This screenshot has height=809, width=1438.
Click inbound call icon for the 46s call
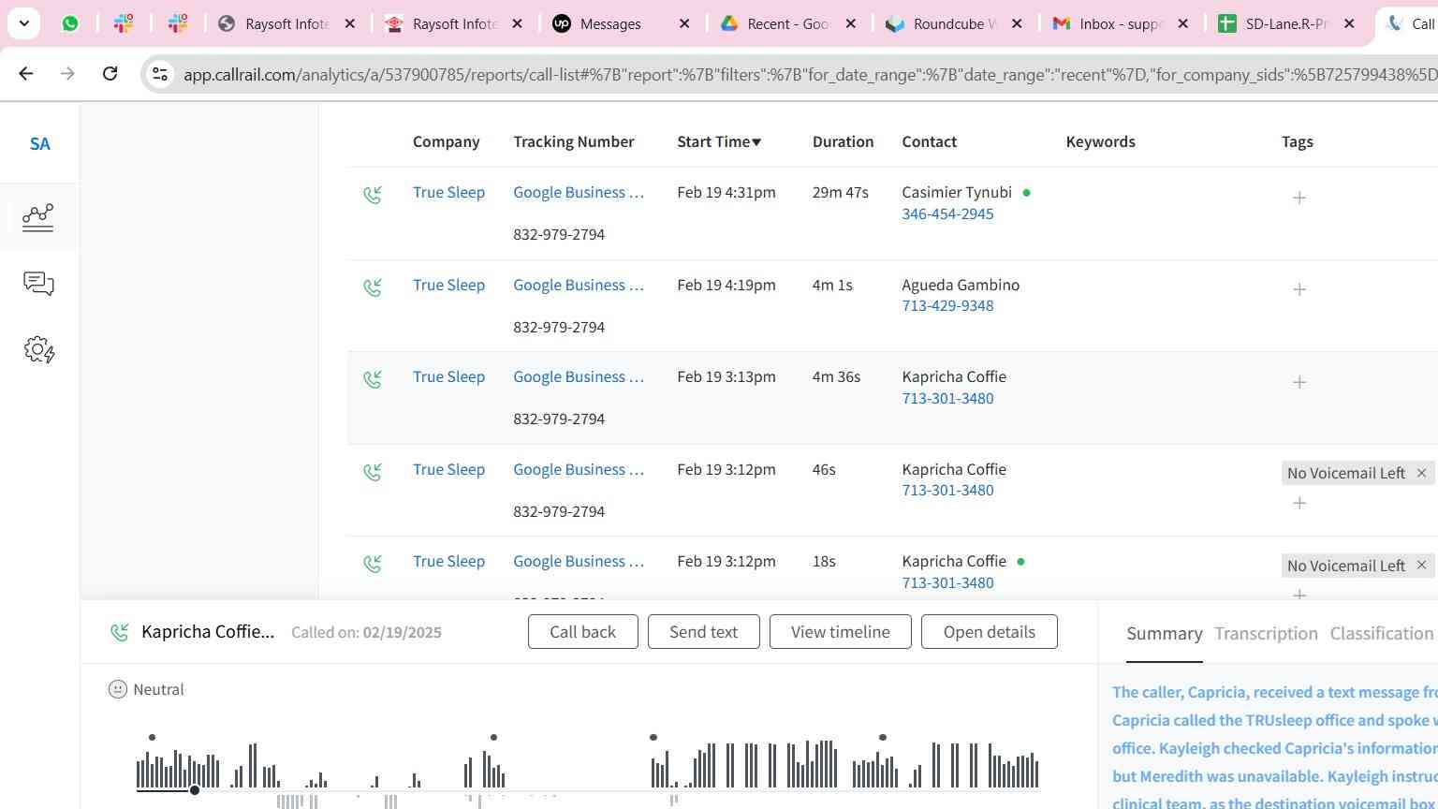tap(373, 472)
